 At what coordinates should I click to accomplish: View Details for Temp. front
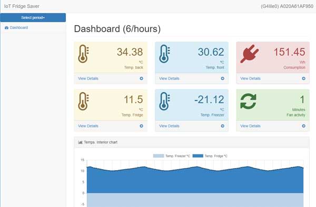pos(169,78)
